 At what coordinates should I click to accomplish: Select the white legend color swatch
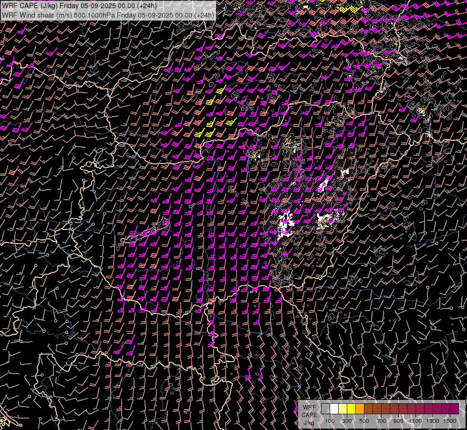tap(334, 408)
